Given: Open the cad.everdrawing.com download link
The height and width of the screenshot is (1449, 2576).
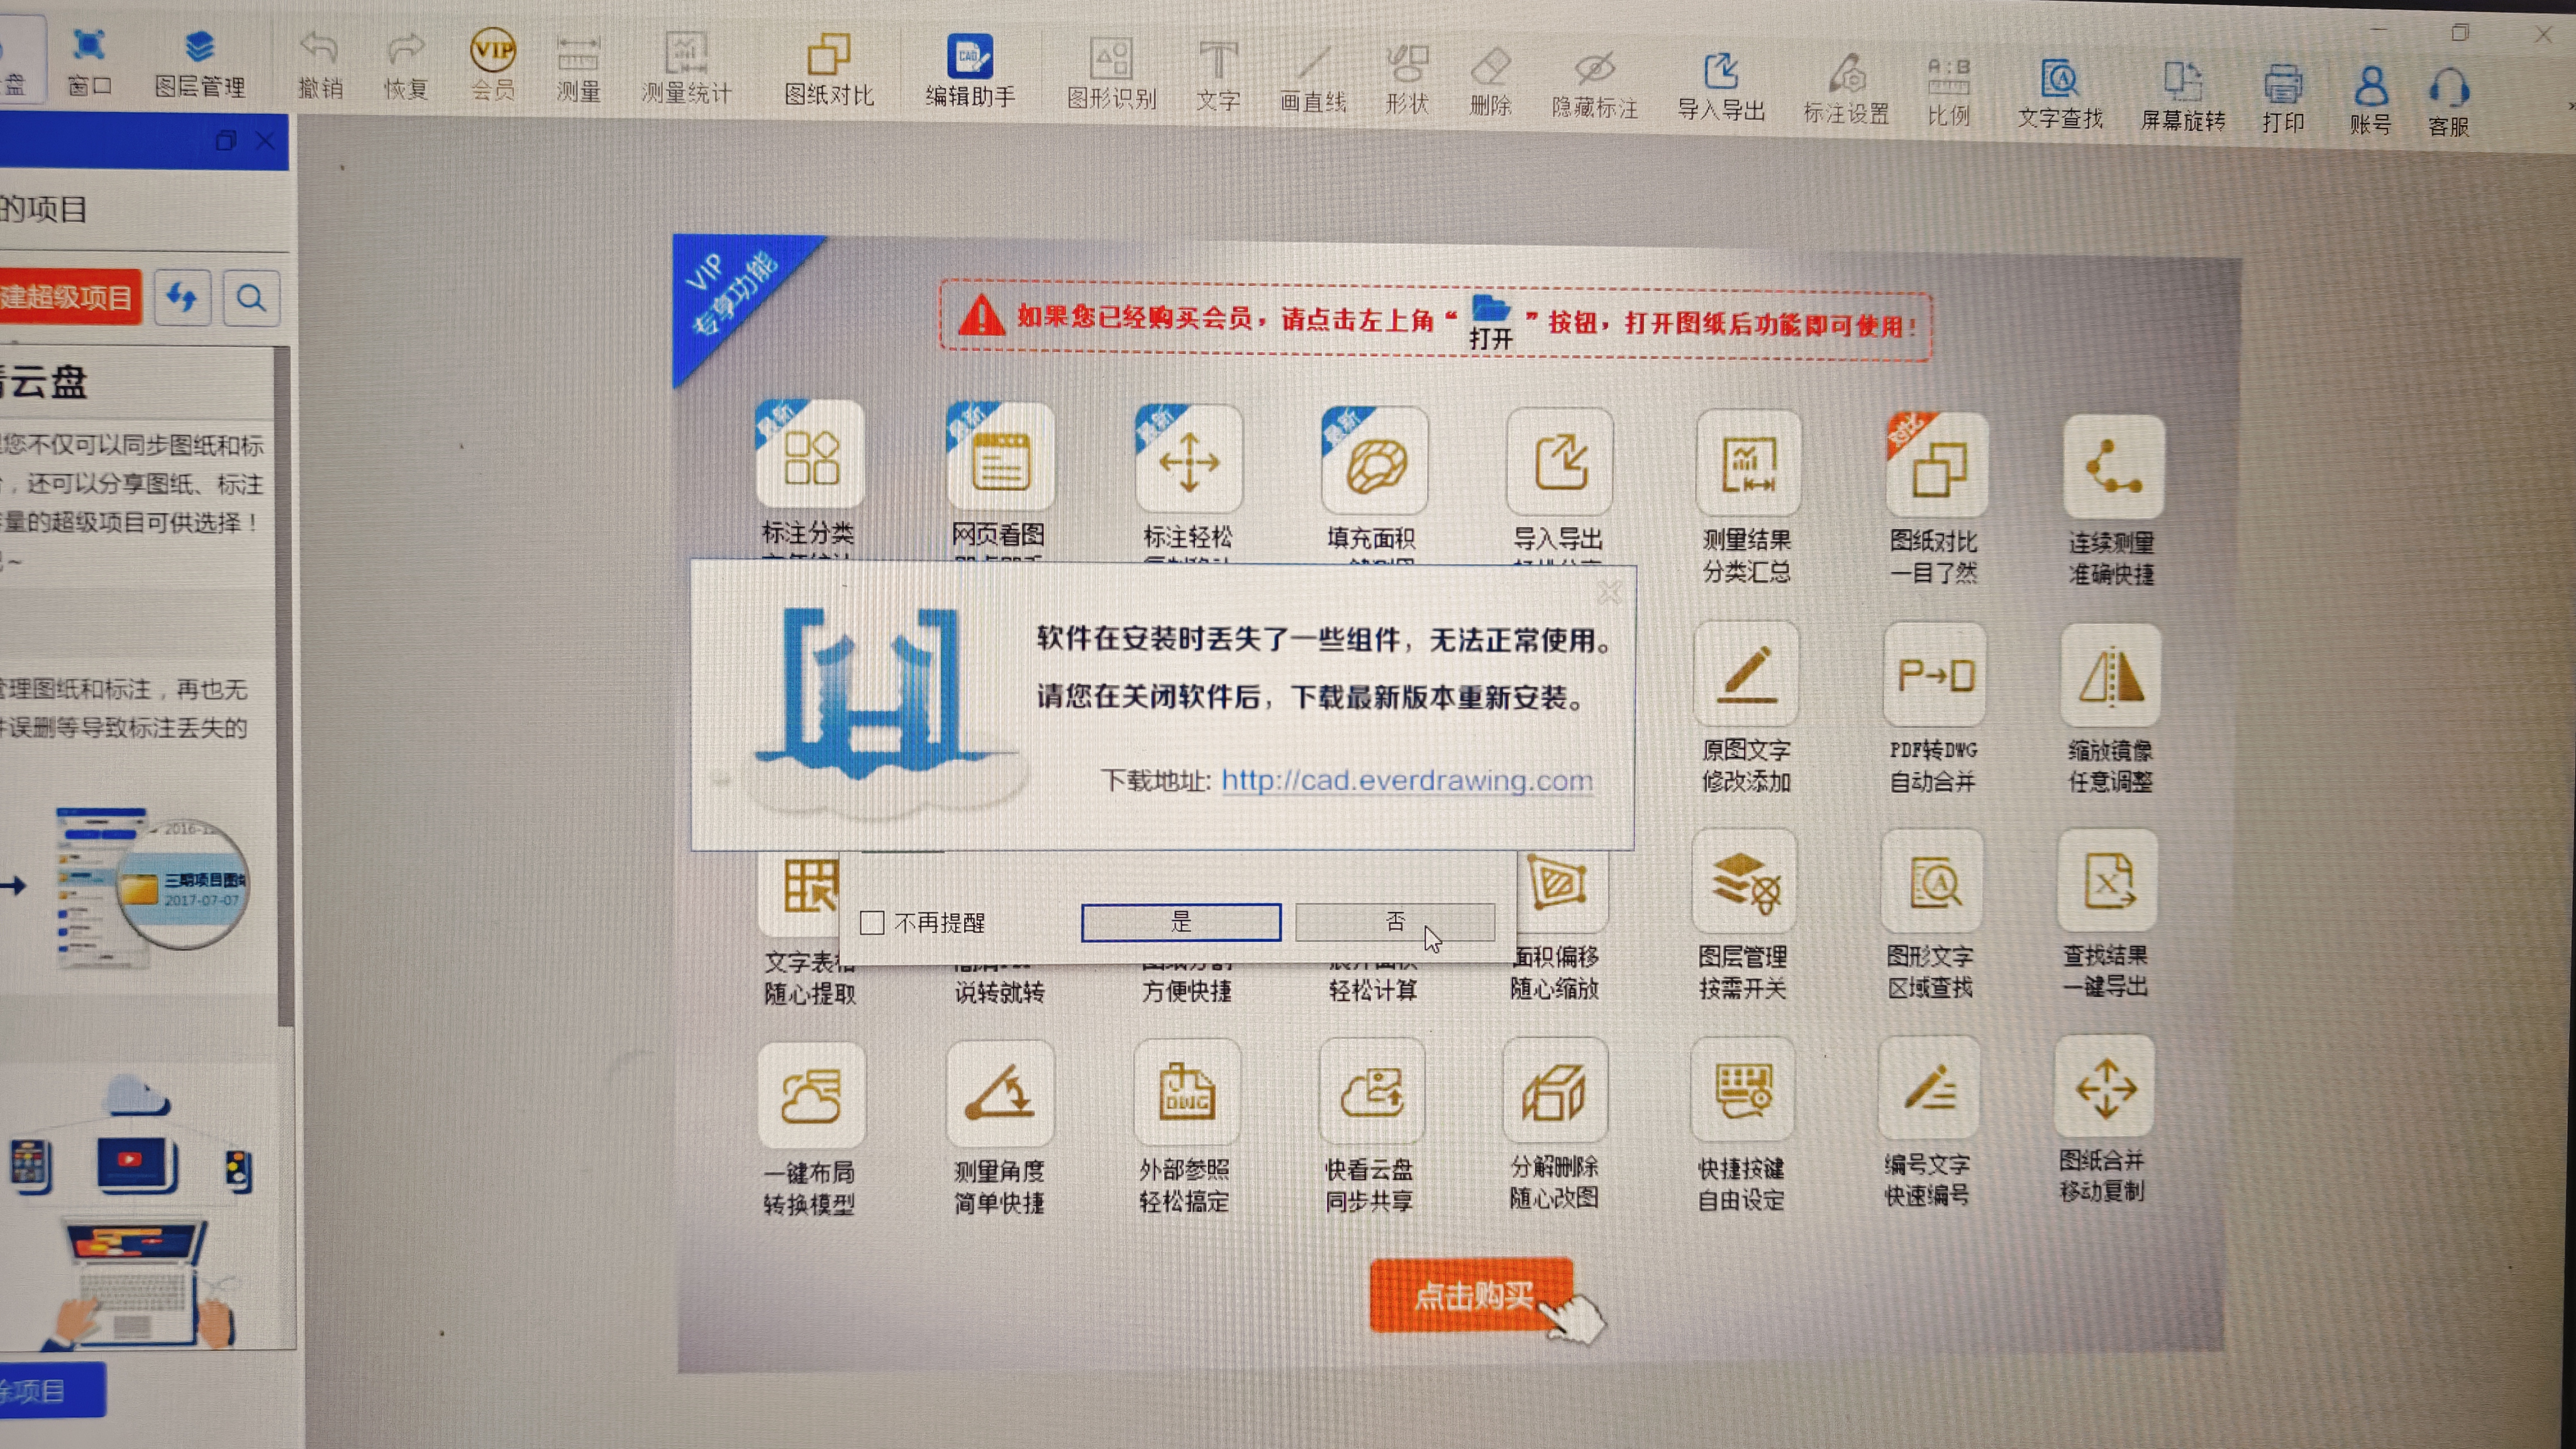Looking at the screenshot, I should coord(1407,780).
